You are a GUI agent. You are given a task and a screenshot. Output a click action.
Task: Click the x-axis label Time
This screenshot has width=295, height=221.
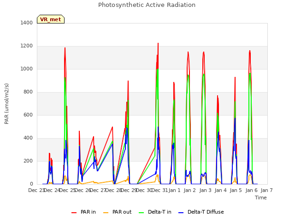pyautogui.click(x=261, y=198)
